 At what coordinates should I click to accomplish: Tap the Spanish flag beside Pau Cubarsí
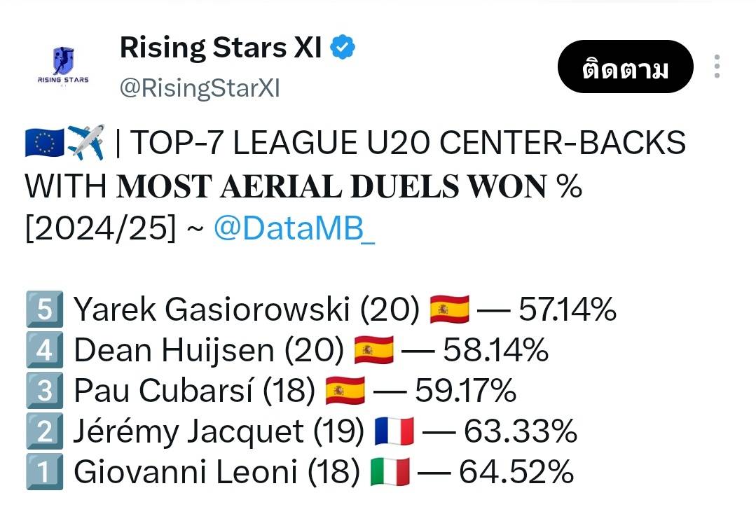pyautogui.click(x=345, y=391)
